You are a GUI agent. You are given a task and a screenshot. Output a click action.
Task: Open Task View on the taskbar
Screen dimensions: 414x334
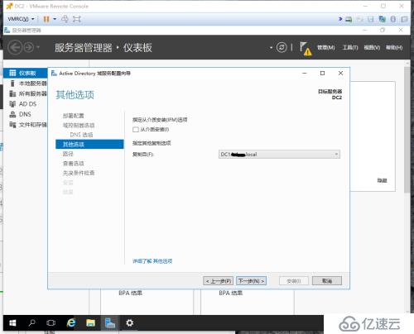point(51,322)
